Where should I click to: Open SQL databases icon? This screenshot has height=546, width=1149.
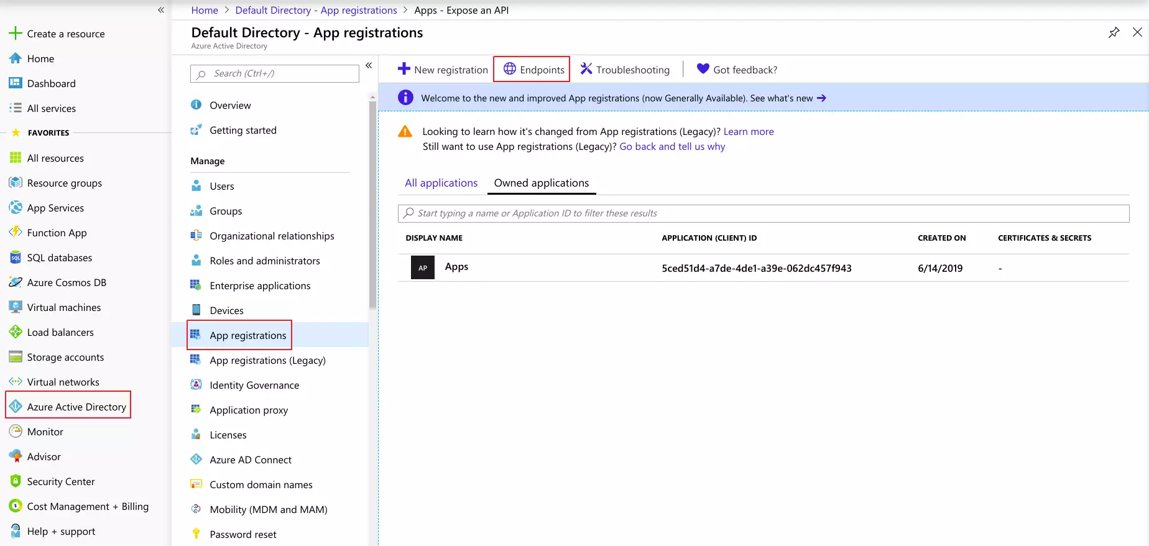pyautogui.click(x=16, y=257)
